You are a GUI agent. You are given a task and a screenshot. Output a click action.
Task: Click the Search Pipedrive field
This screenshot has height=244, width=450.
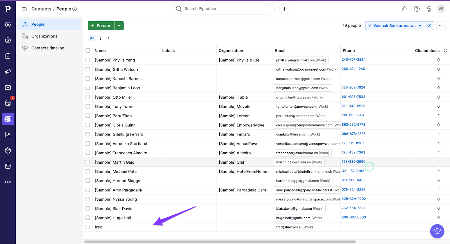point(224,9)
